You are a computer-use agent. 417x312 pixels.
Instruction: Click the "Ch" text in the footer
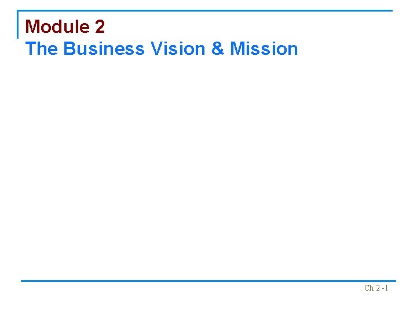pyautogui.click(x=369, y=288)
